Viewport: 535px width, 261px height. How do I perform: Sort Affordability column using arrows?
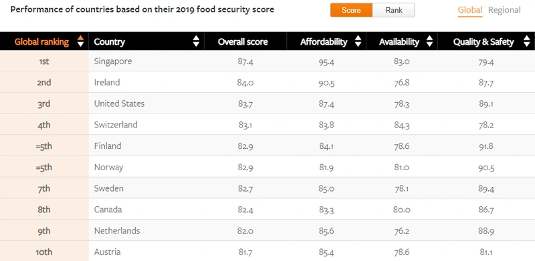click(358, 41)
